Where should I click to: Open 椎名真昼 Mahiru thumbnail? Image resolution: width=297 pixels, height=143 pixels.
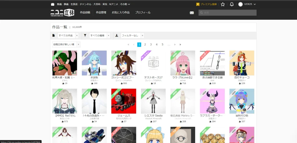click(183, 101)
